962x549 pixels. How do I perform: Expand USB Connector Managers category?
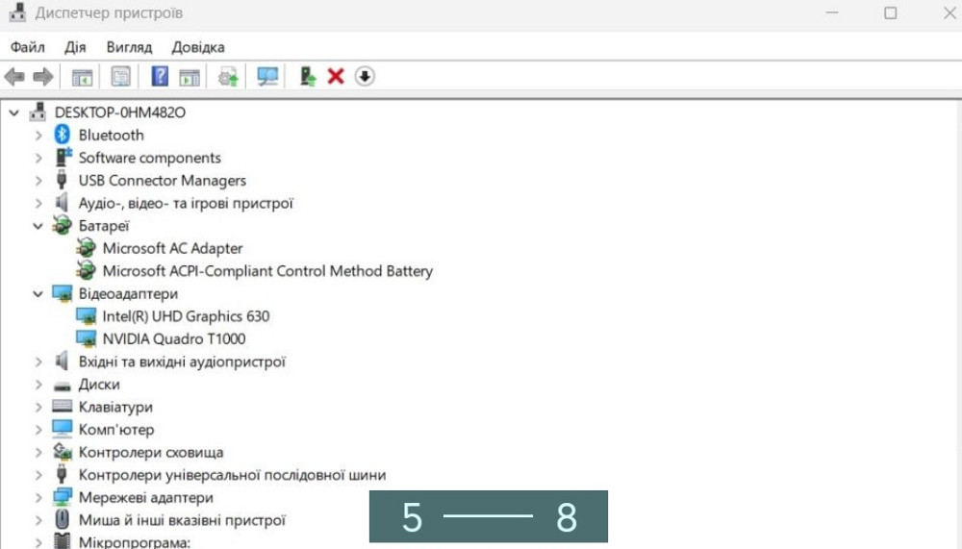pos(38,181)
